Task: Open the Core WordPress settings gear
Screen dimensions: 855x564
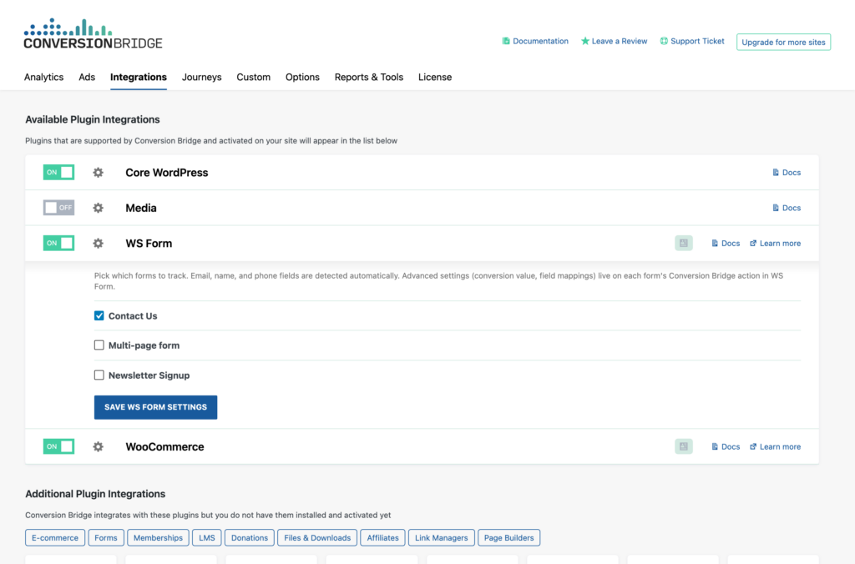Action: click(99, 173)
